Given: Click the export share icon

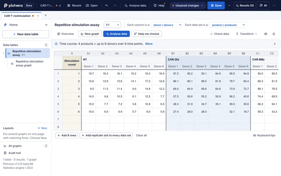Looking at the screenshot, I should pyautogui.click(x=274, y=34).
